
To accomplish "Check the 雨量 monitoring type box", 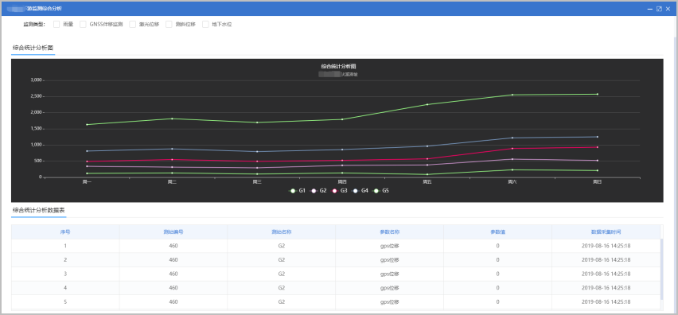I will 56,24.
